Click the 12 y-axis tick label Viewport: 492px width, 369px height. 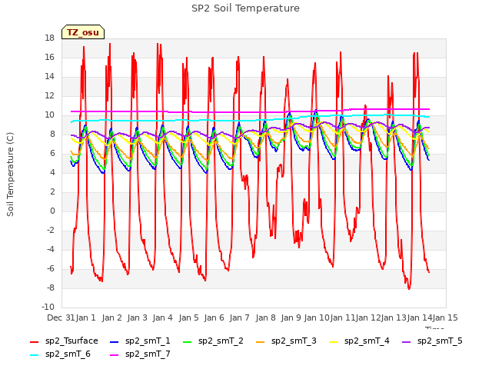pos(49,95)
